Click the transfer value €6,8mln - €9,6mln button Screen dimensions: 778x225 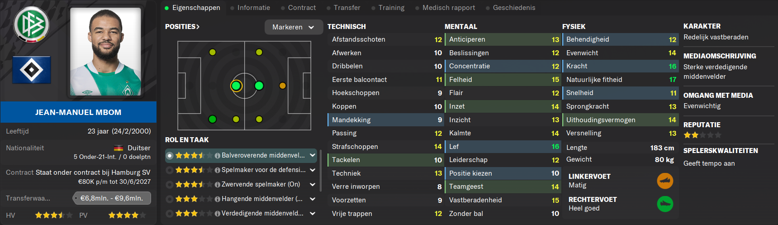(112, 198)
